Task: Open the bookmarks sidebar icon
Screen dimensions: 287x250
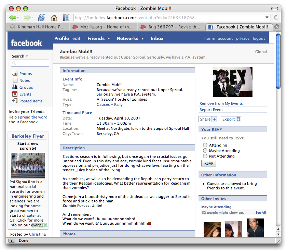Action: click(66, 17)
